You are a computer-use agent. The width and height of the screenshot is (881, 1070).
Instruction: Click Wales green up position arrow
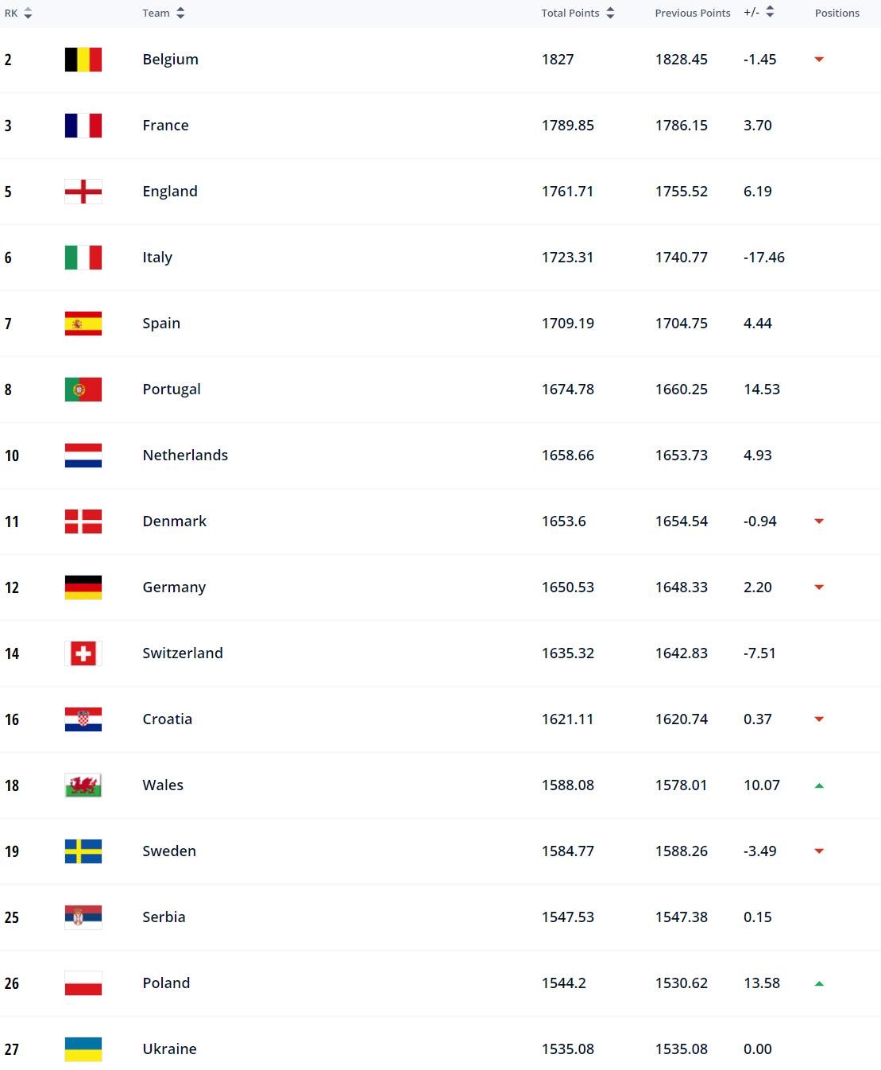coord(819,785)
